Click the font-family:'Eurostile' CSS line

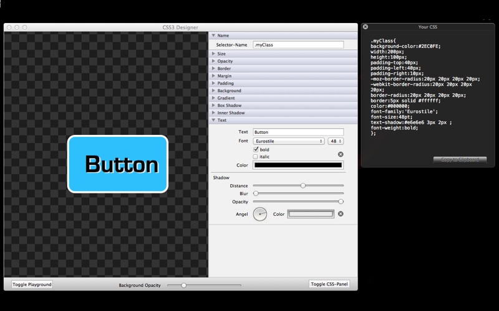point(404,112)
